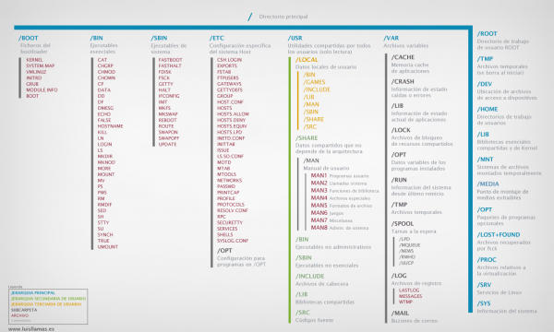This screenshot has width=554, height=332.
Task: Select MAN8 'Admin. de sistema' entry
Action: pyautogui.click(x=340, y=228)
